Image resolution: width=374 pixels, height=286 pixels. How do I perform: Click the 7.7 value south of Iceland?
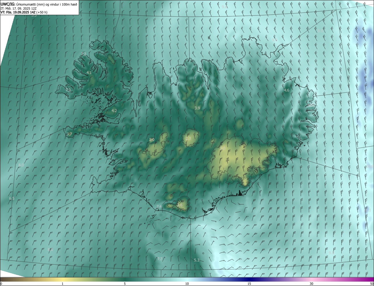point(160,259)
